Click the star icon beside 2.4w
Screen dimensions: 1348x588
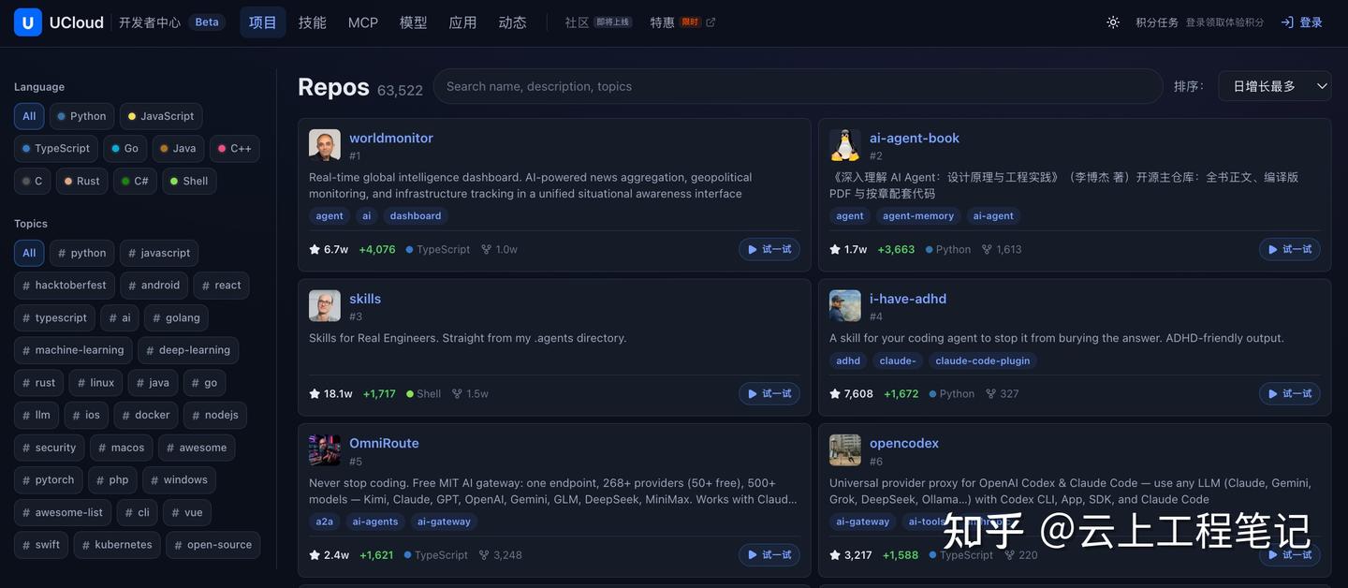[x=315, y=555]
